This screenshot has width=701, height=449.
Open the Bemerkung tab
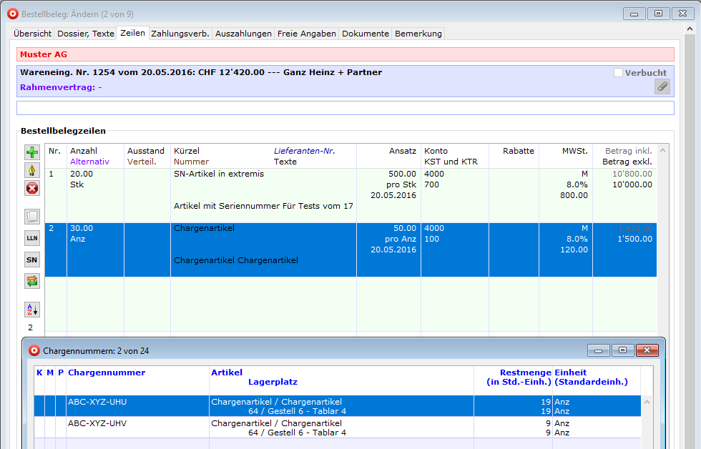coord(418,34)
